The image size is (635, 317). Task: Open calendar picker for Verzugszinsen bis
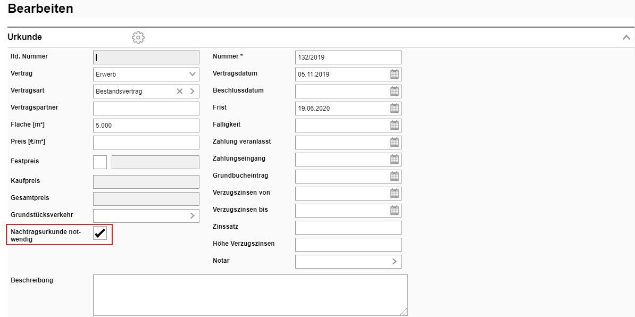coord(395,211)
